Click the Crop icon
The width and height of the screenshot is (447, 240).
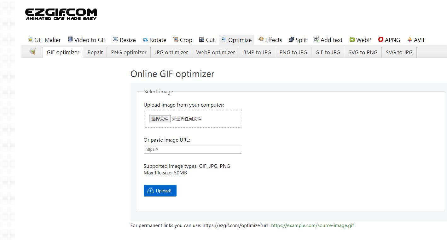pyautogui.click(x=176, y=39)
